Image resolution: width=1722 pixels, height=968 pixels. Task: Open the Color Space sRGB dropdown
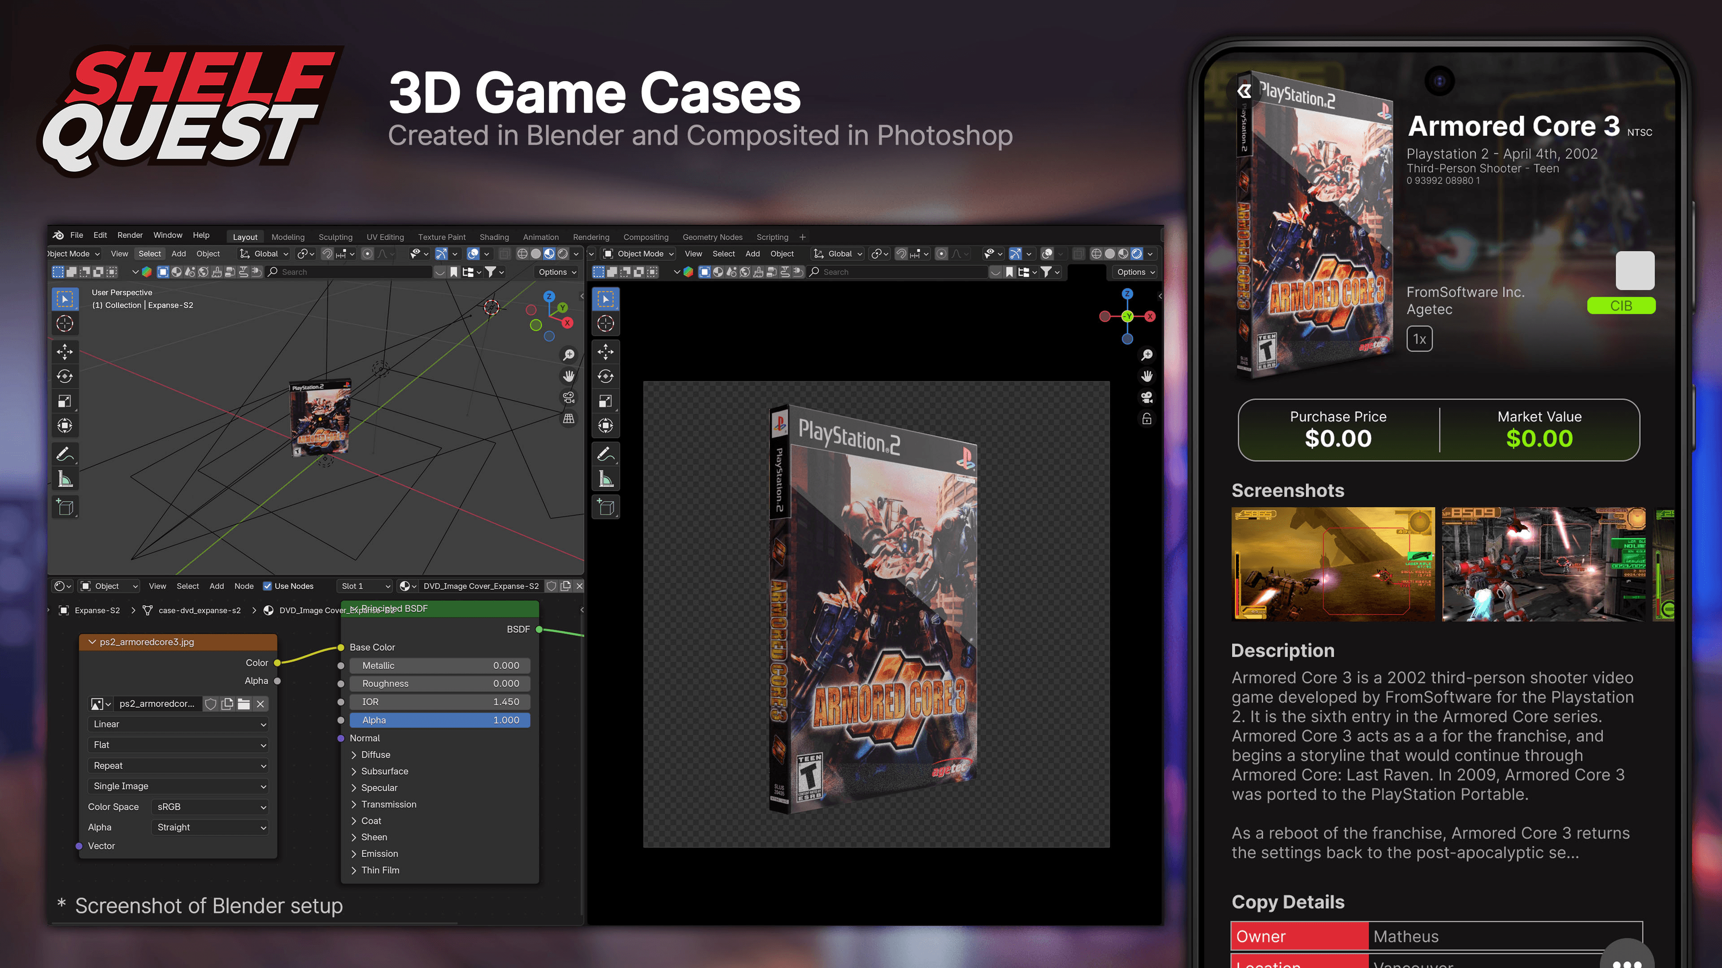point(211,806)
